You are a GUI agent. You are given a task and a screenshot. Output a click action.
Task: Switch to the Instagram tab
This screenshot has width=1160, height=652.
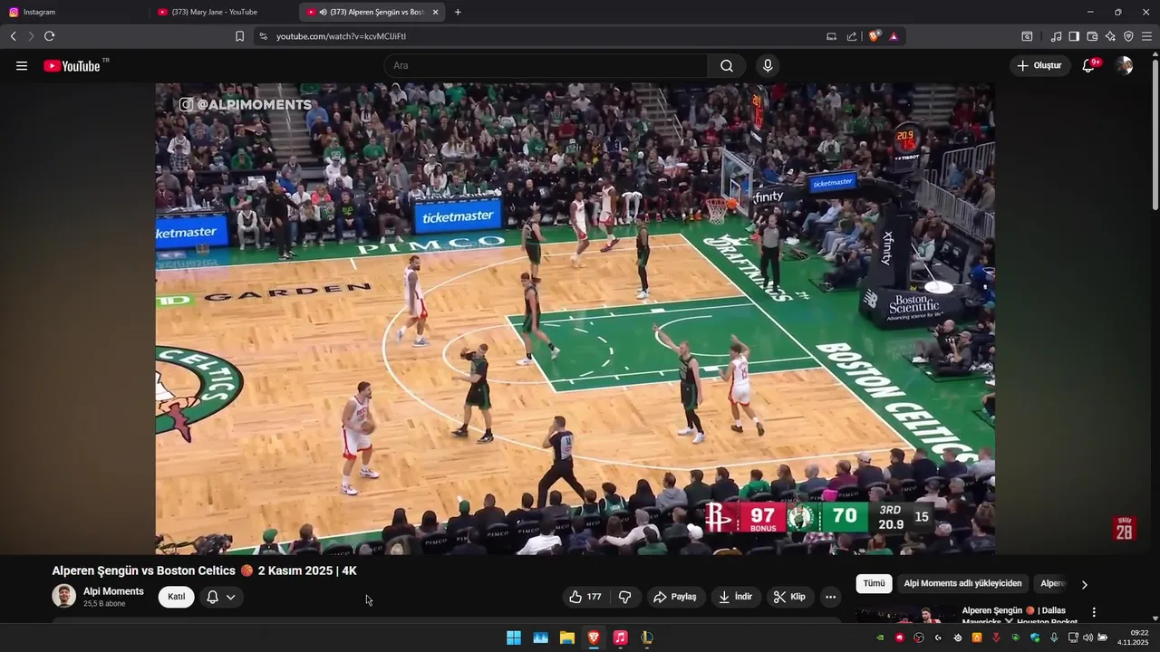click(74, 12)
